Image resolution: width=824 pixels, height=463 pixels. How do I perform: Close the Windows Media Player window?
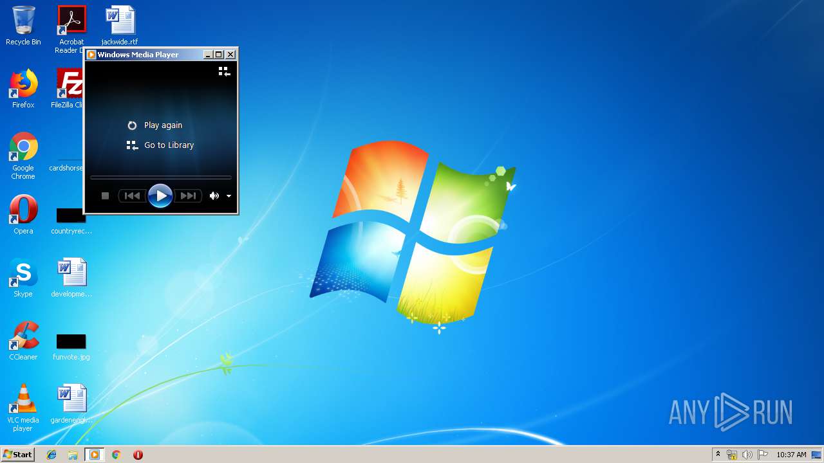(230, 55)
